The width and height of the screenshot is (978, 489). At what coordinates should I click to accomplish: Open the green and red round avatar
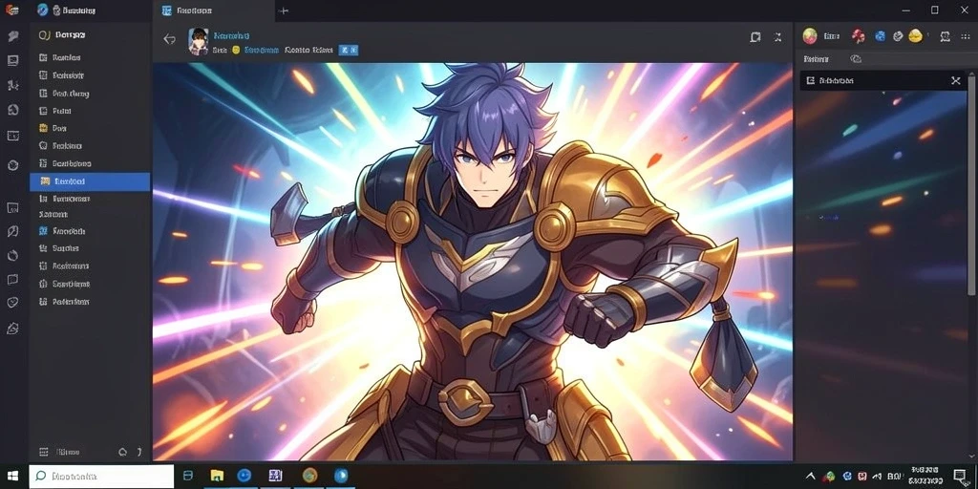pyautogui.click(x=810, y=36)
